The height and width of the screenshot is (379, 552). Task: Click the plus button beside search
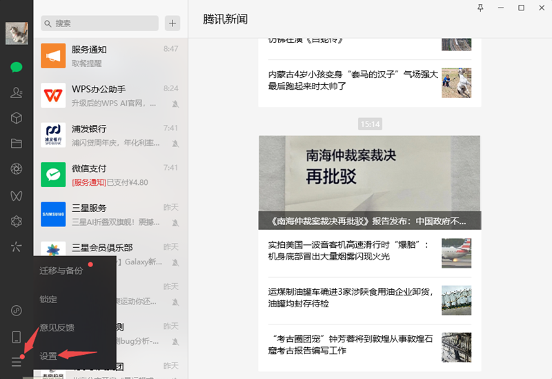coord(172,23)
